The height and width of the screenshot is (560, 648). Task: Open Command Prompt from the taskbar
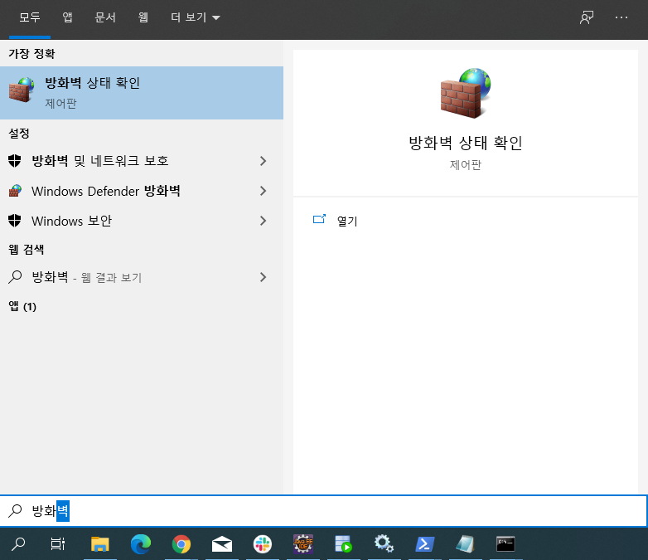pos(505,544)
